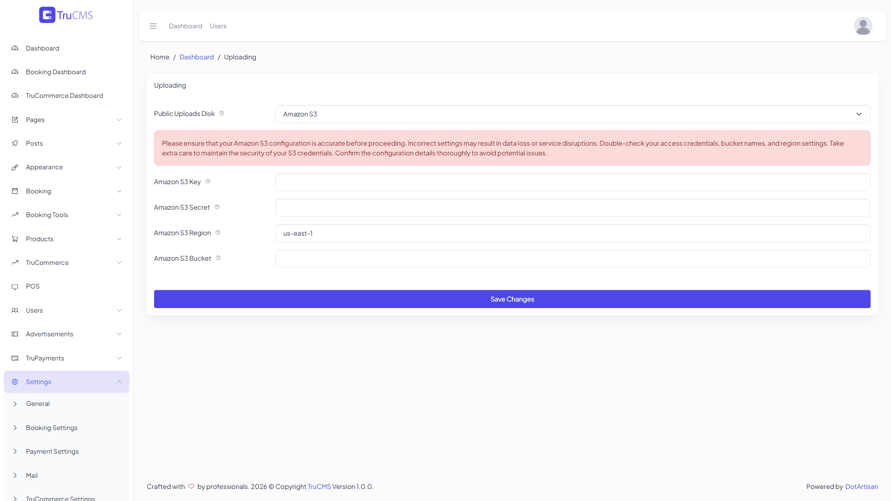
Task: Expand the Booking menu chevron
Action: coord(119,191)
